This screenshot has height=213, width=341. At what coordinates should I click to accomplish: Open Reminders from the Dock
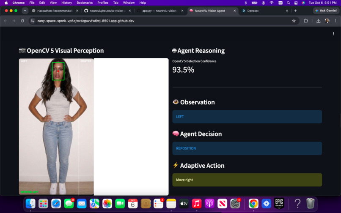coord(158,204)
